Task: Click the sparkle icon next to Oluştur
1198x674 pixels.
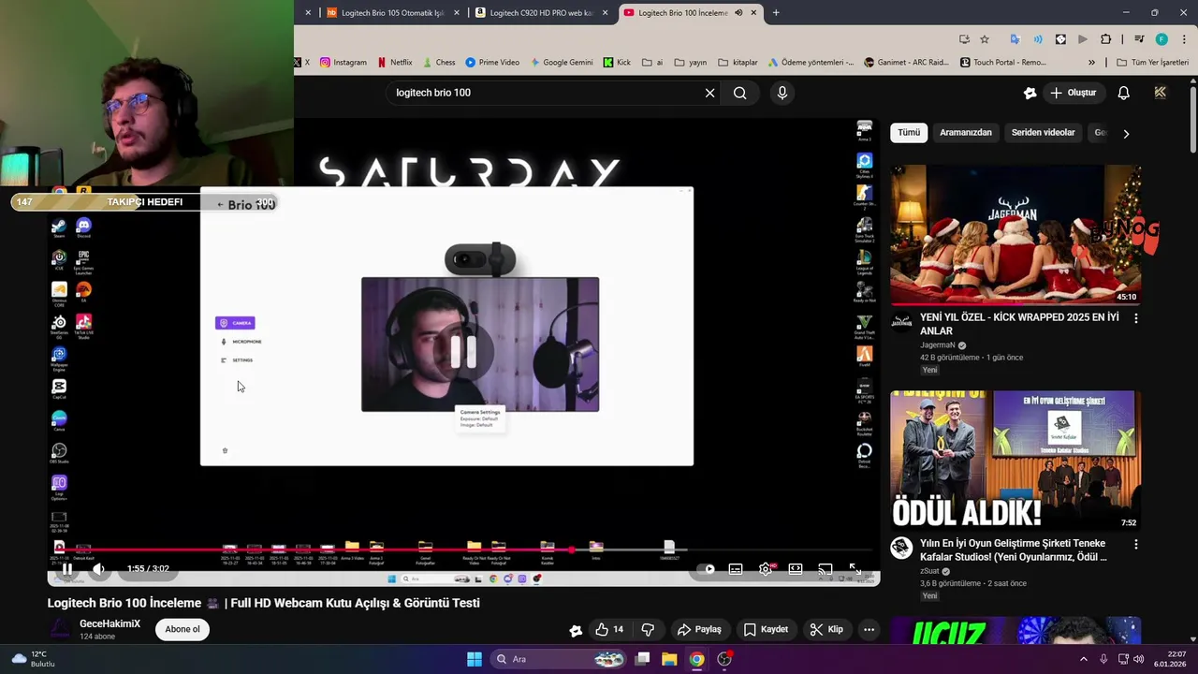Action: (1030, 93)
